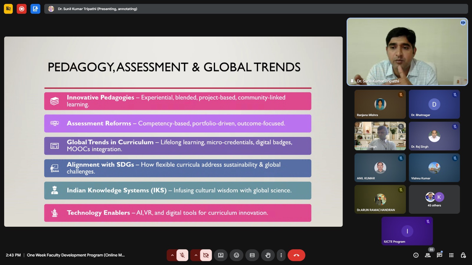Viewport: 472px width, 265px height.
Task: Open the three-dot more options menu
Action: 281,255
